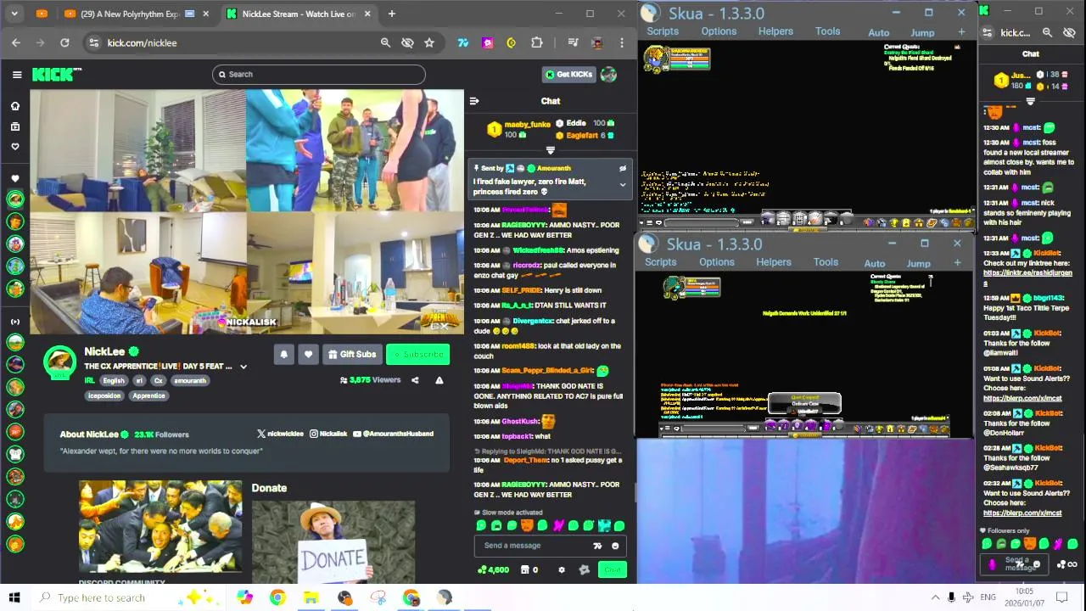Open Nickalisk Instagram link
1086x611 pixels.
(328, 434)
